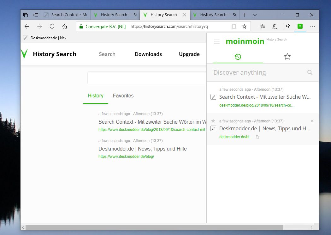Click the moinmoin title in popup
Viewport: 331px width, 235px height.
(245, 41)
